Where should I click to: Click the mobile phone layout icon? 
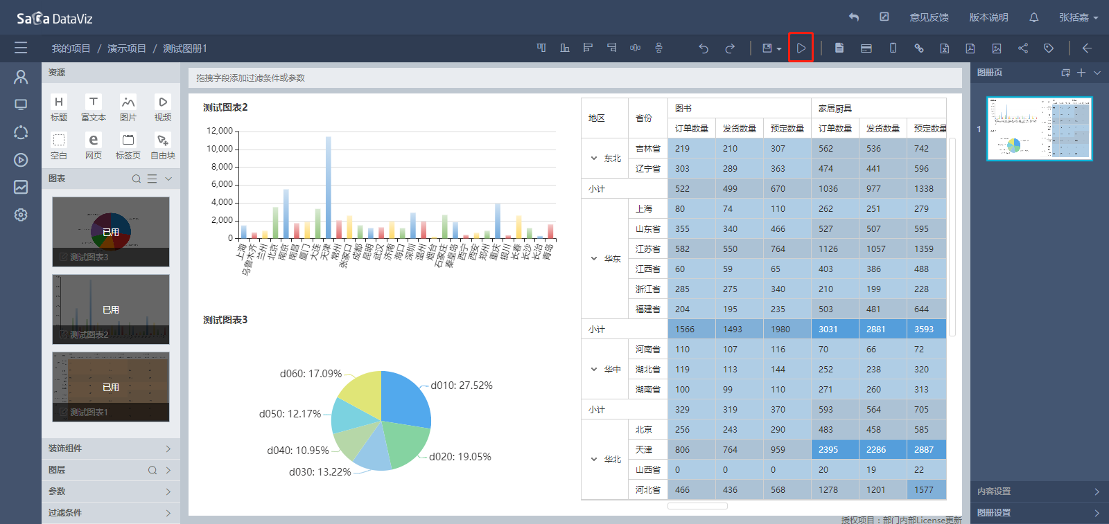pos(893,48)
